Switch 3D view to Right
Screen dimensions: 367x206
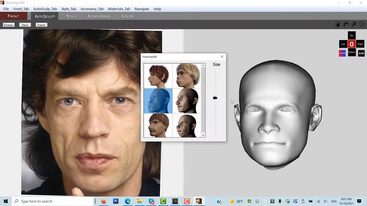click(360, 44)
